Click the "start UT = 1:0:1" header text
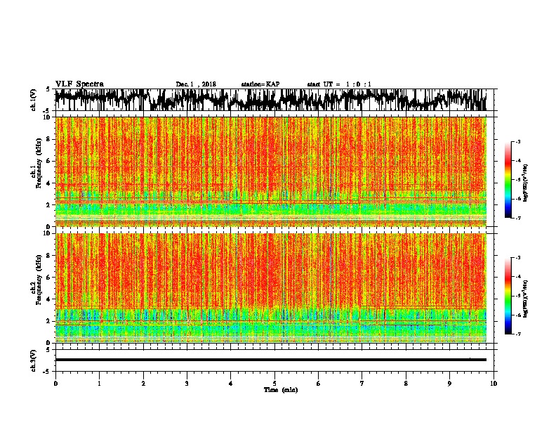 339,84
